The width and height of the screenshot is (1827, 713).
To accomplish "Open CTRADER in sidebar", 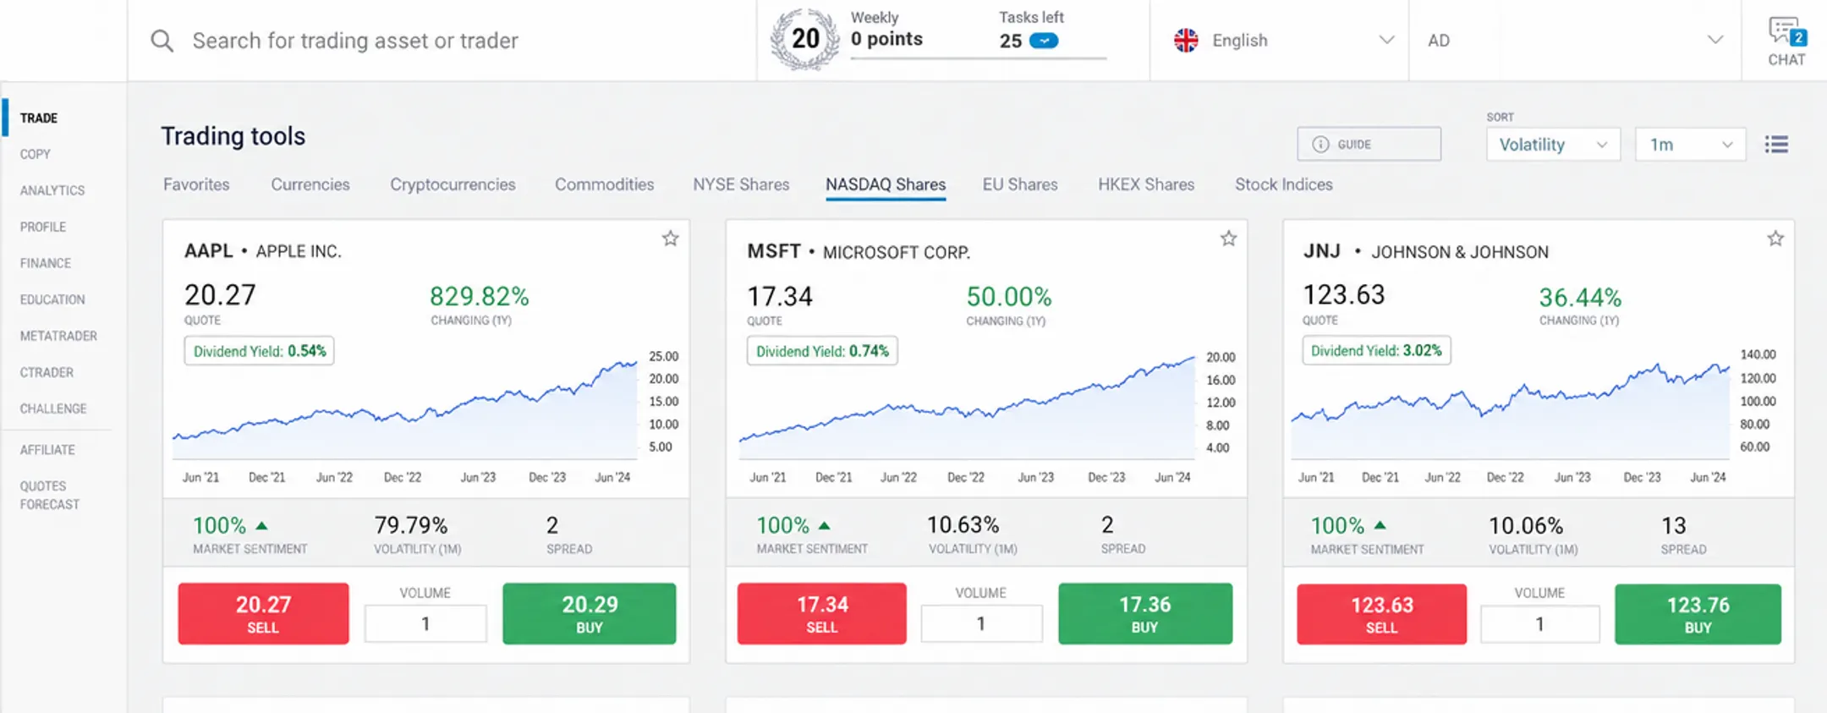I will [47, 372].
